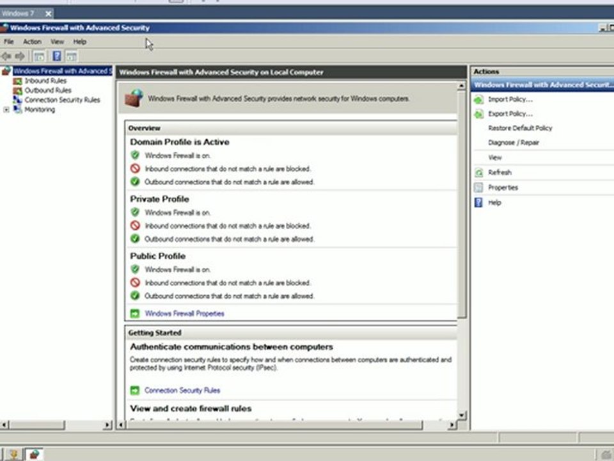This screenshot has height=461, width=614.
Task: Select the Monitoring icon in tree
Action: 17,109
